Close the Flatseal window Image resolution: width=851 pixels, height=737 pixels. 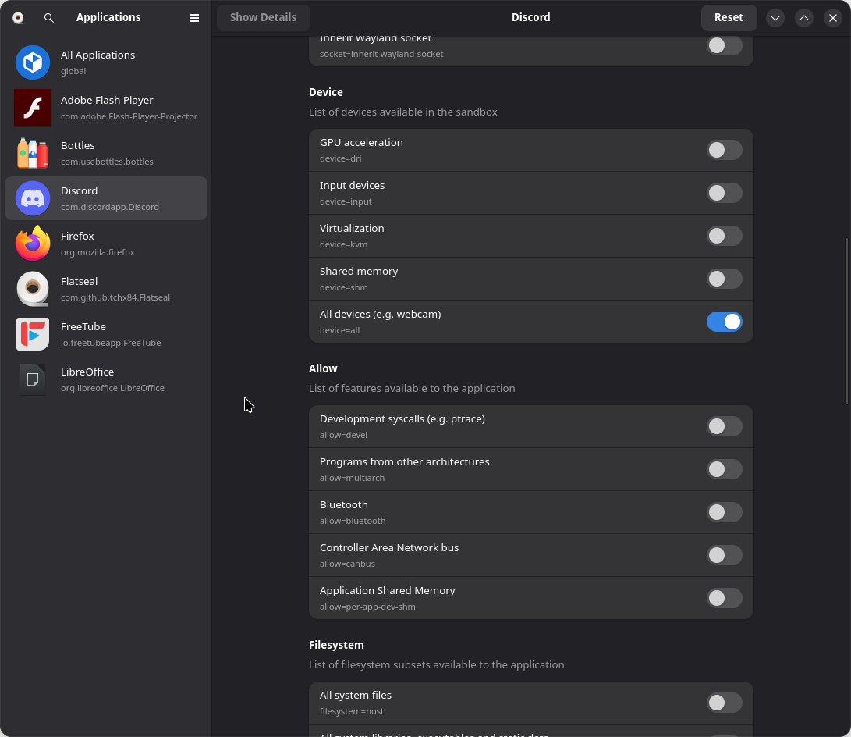pos(832,18)
